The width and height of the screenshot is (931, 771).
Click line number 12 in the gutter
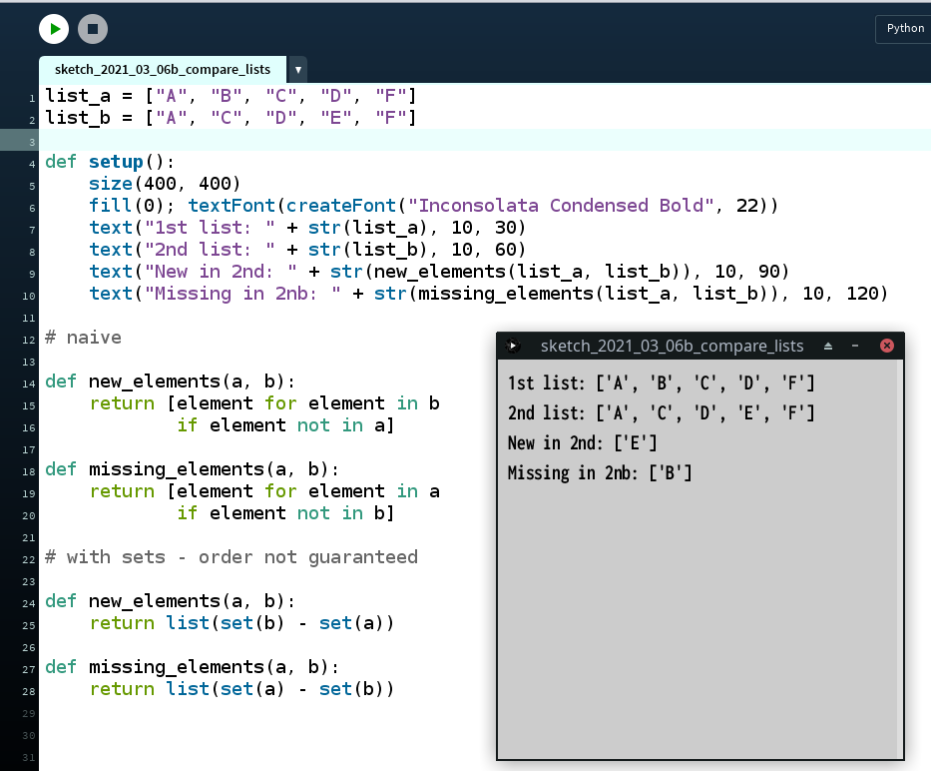pos(32,339)
